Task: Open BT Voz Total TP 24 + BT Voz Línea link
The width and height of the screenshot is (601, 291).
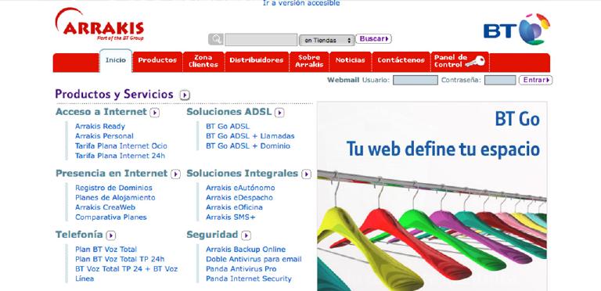Action: 127,274
